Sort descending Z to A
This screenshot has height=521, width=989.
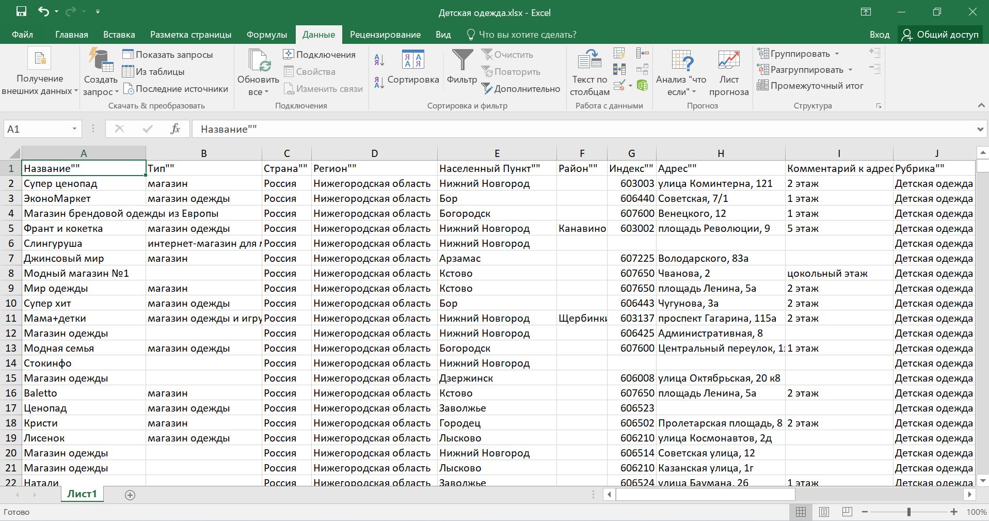tap(379, 83)
